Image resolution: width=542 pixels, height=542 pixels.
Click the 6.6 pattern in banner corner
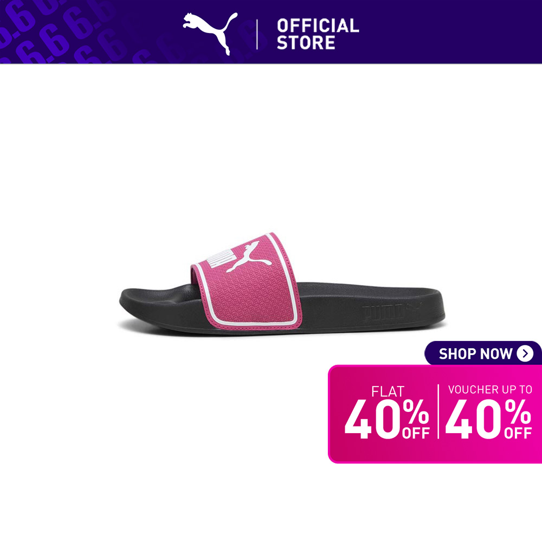coord(59,31)
